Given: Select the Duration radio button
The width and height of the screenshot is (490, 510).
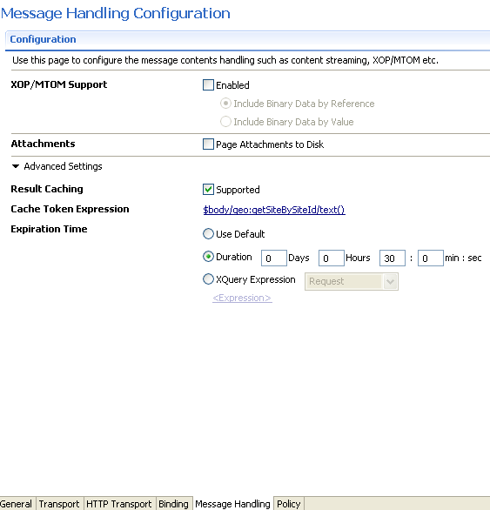Looking at the screenshot, I should point(208,257).
